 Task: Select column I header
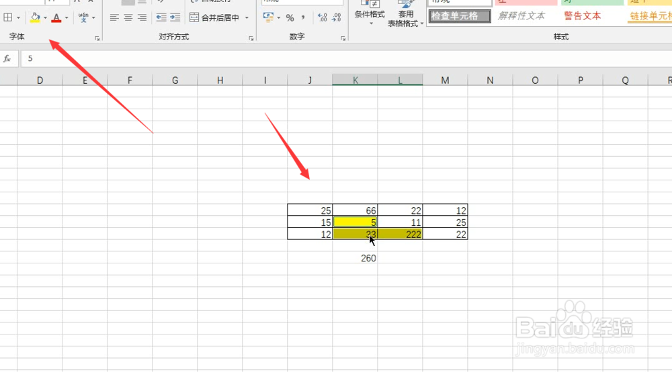pyautogui.click(x=265, y=80)
